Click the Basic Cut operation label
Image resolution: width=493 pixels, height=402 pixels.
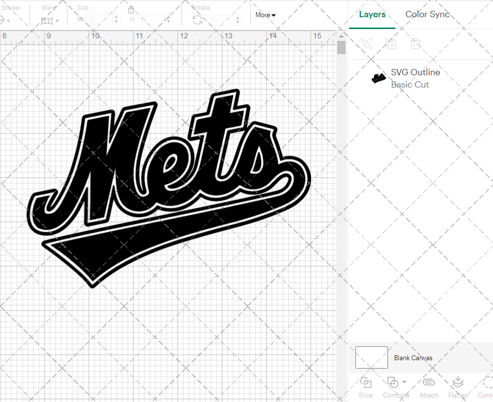point(410,85)
